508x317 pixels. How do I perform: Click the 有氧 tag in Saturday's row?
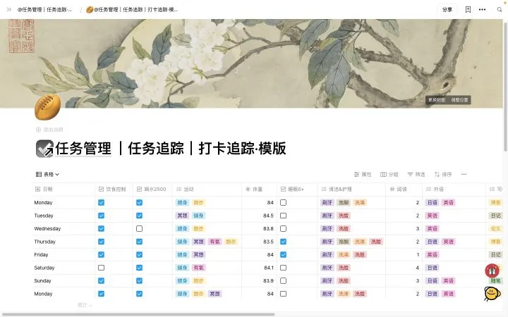tap(198, 268)
